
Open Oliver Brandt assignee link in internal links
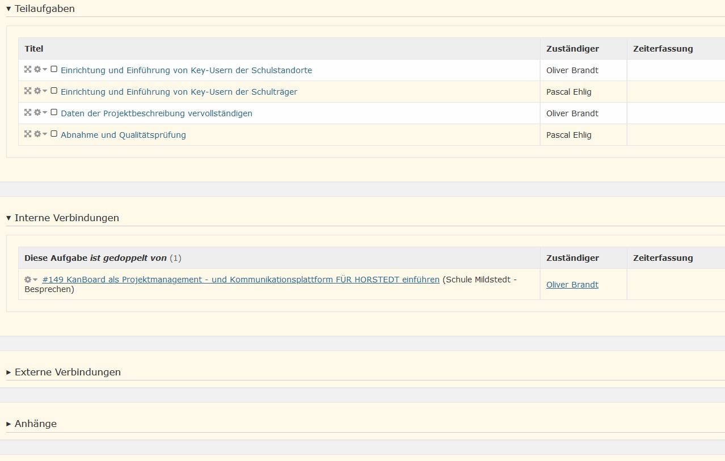coord(572,285)
